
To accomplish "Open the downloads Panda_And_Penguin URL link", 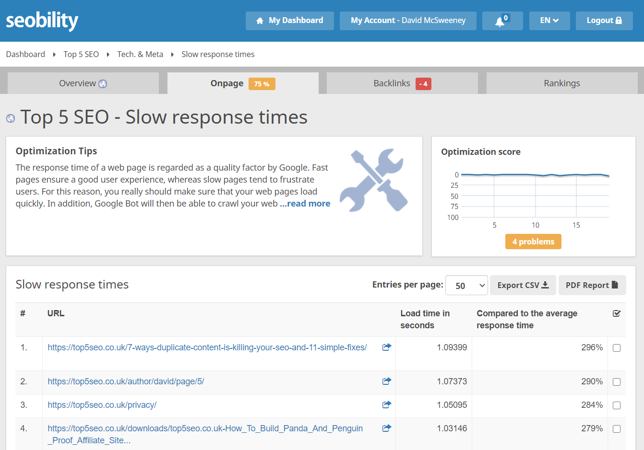I will [205, 434].
